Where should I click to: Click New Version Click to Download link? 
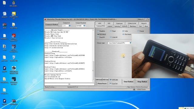[x=137, y=87]
